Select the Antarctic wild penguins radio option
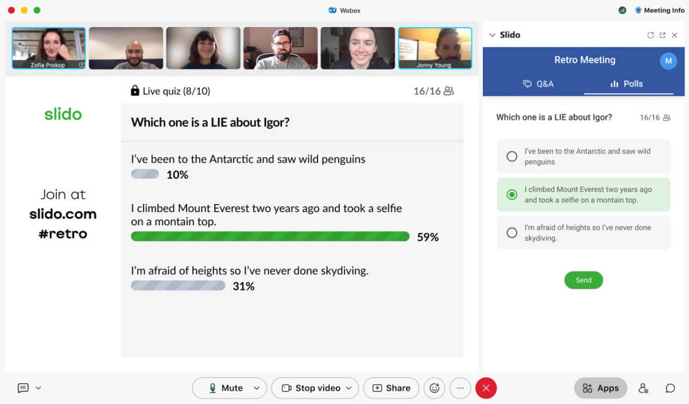Screen dimensions: 689x404 tap(512, 156)
